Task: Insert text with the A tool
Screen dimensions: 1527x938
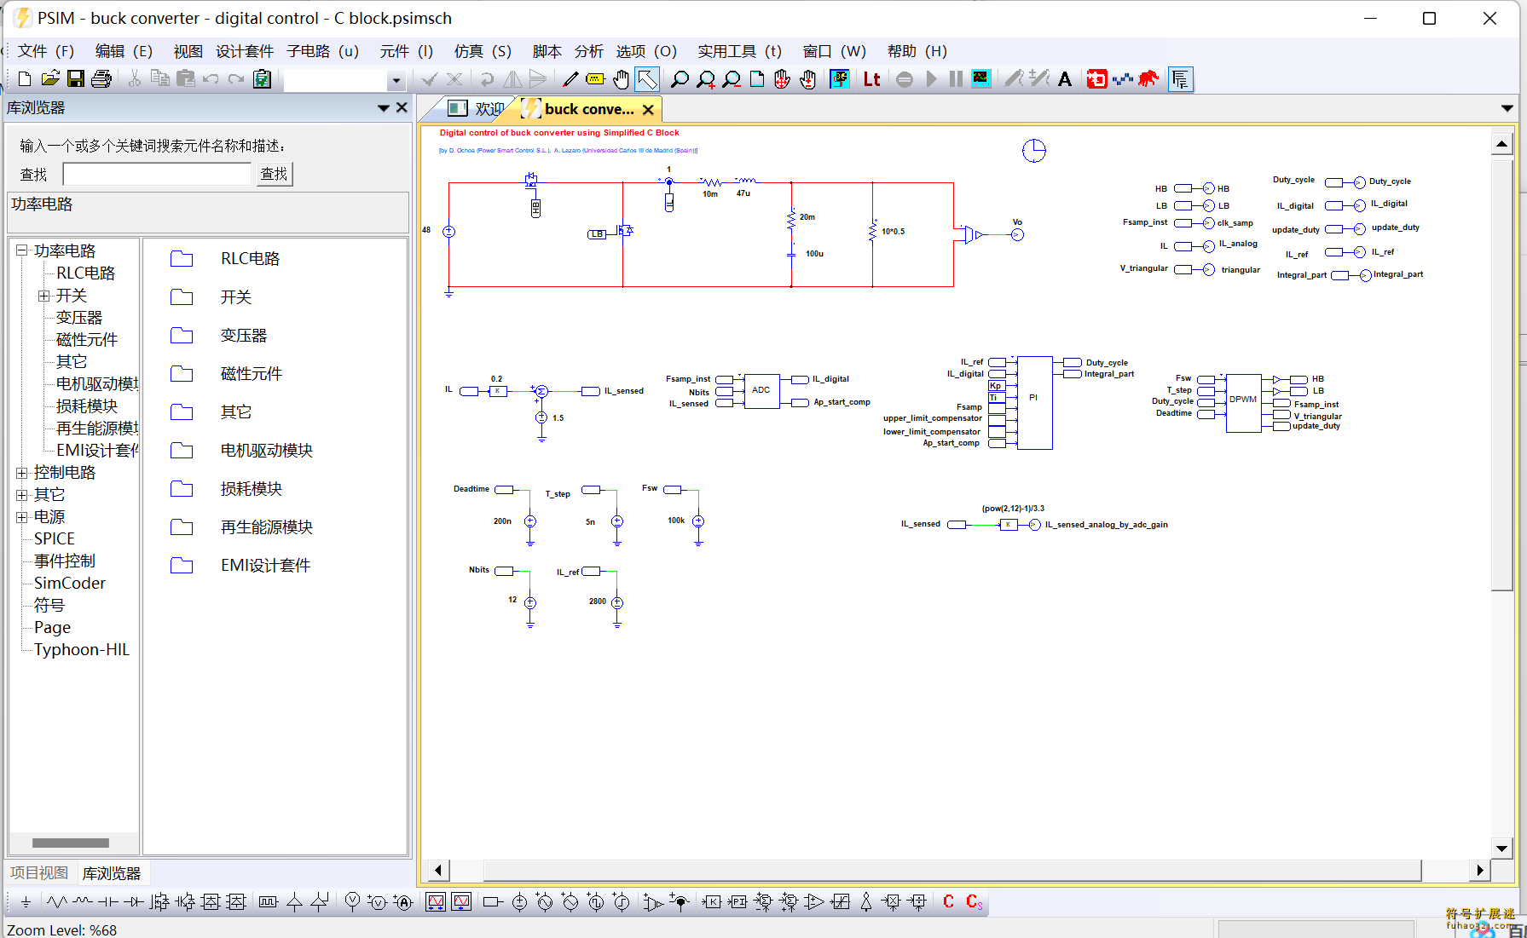Action: (x=1065, y=79)
